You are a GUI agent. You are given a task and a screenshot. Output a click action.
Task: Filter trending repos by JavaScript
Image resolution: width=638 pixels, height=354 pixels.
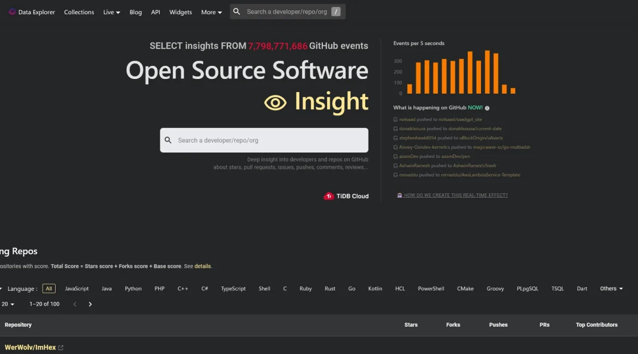77,289
